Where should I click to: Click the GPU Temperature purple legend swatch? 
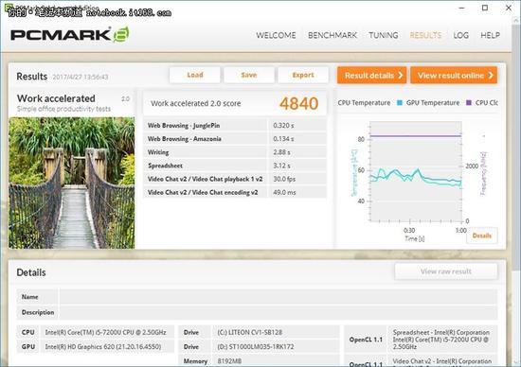point(469,103)
